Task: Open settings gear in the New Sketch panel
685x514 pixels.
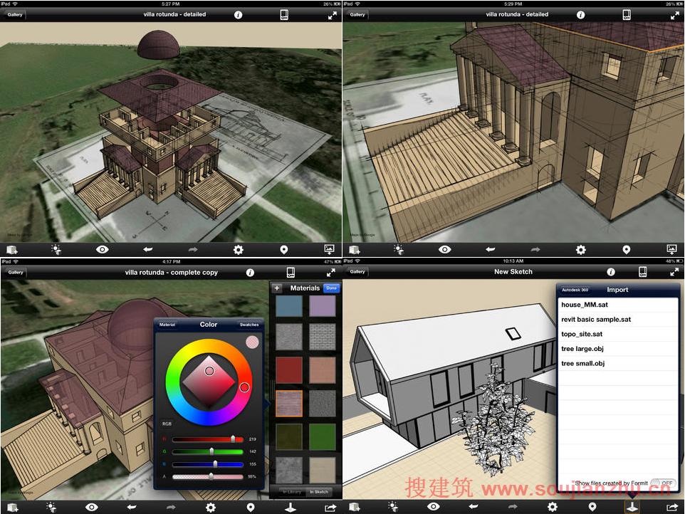Action: point(553,507)
